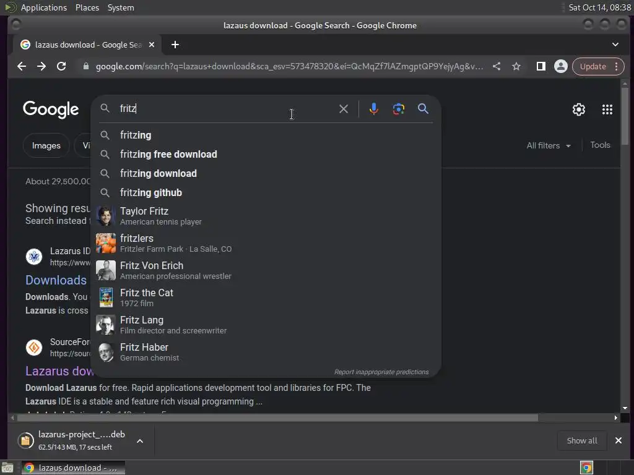Select Fritz Lang suggestion

[x=266, y=325]
